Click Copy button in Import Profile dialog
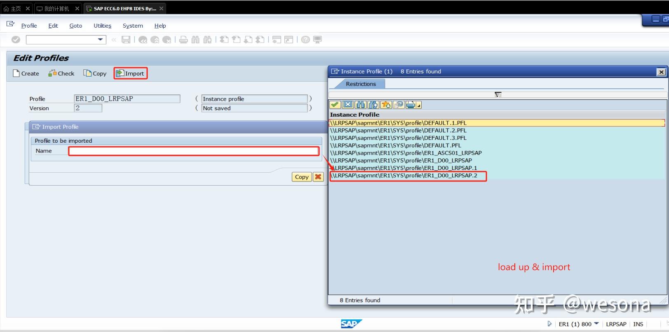 (x=302, y=177)
